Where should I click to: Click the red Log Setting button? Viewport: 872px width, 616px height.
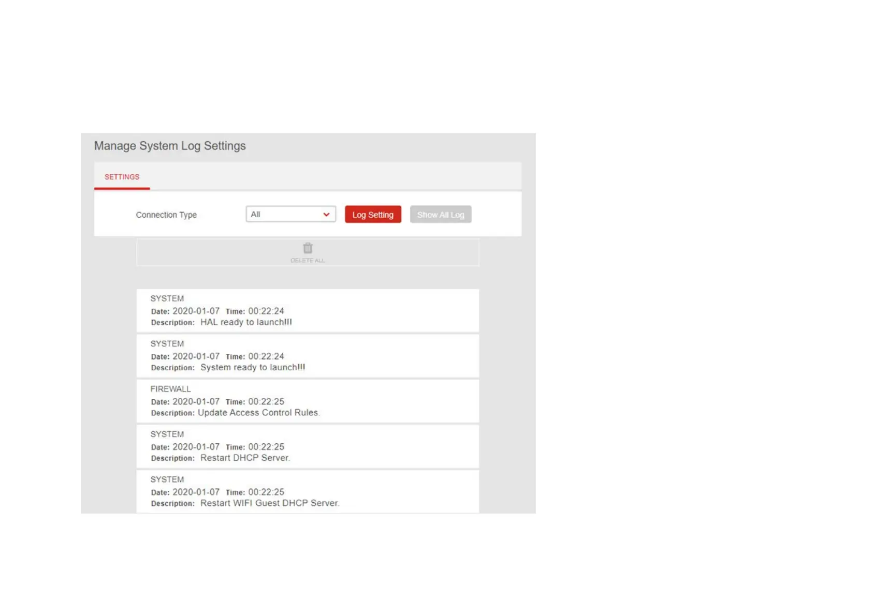(x=373, y=215)
